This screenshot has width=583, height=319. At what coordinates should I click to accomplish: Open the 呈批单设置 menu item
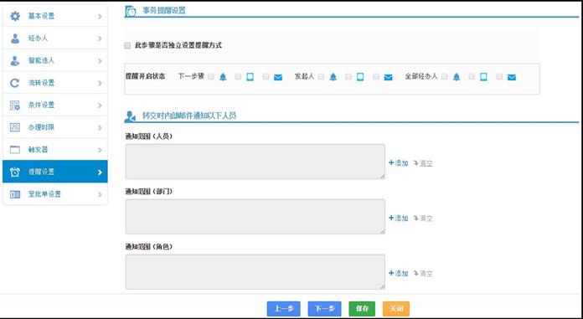[x=55, y=194]
